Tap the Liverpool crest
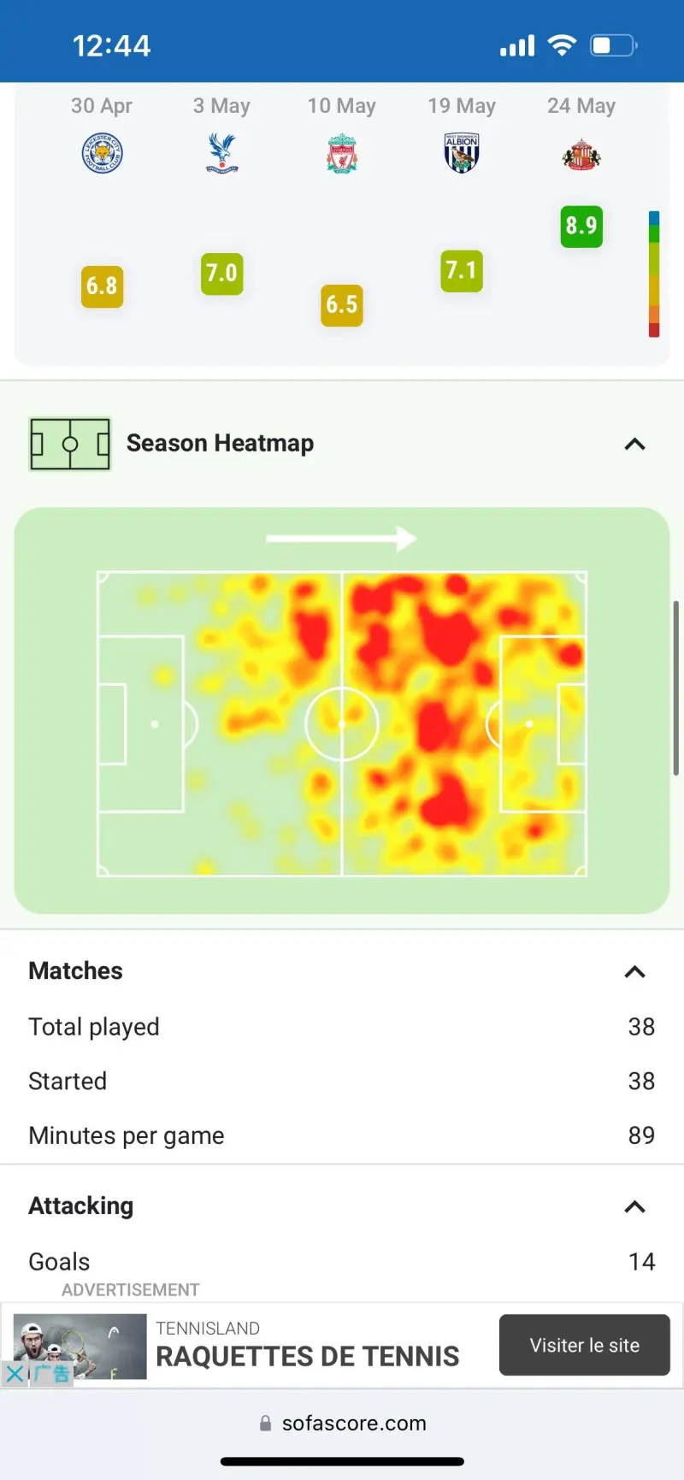This screenshot has width=684, height=1480. pos(342,154)
